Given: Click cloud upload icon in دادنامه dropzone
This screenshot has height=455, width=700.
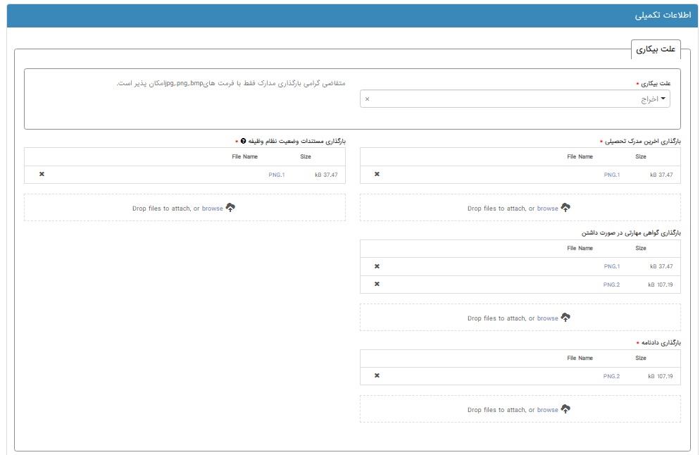Looking at the screenshot, I should click(x=565, y=409).
